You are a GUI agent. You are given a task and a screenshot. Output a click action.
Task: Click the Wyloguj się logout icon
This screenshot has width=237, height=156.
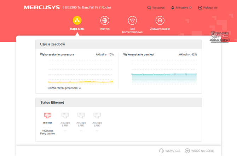pyautogui.click(x=200, y=7)
